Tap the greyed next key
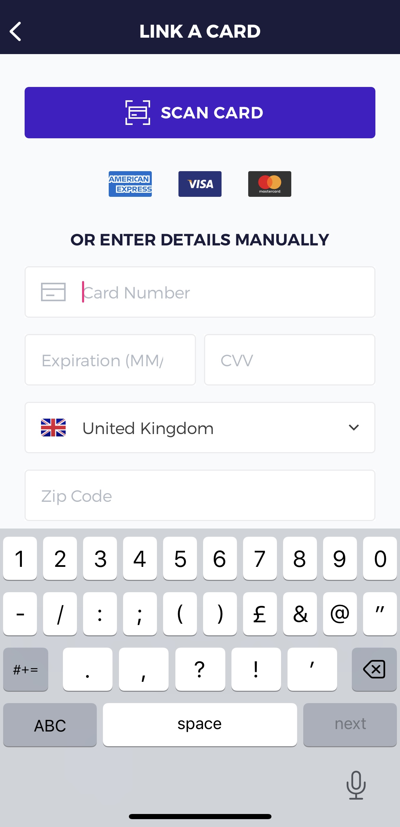The width and height of the screenshot is (400, 827). [350, 725]
